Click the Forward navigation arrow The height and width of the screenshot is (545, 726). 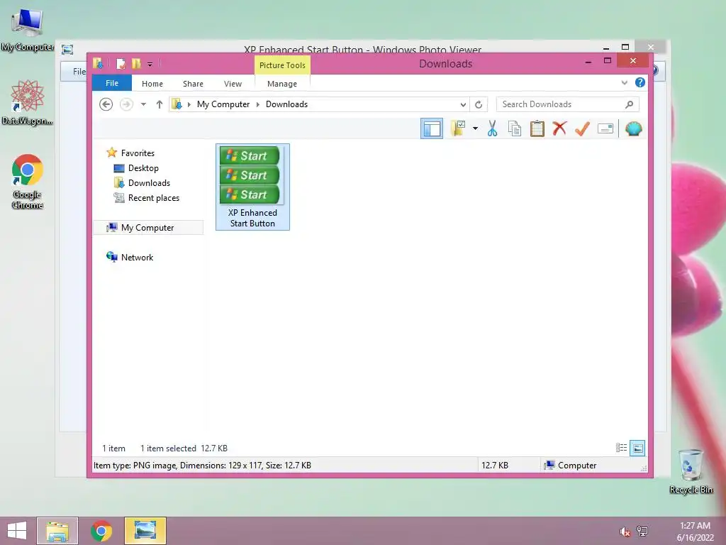126,104
